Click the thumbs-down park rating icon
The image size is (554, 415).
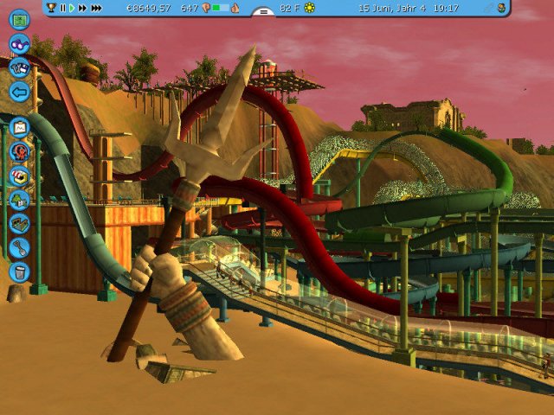[206, 8]
